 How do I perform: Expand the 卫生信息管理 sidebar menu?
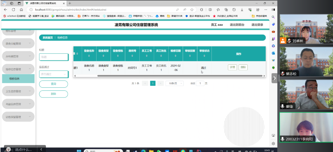click(x=18, y=91)
